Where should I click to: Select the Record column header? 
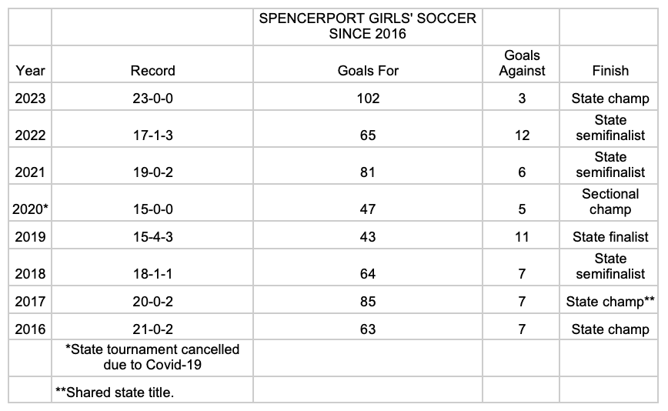tap(152, 71)
